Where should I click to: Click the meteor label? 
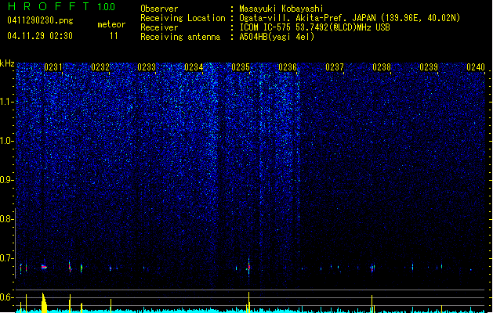coord(111,24)
